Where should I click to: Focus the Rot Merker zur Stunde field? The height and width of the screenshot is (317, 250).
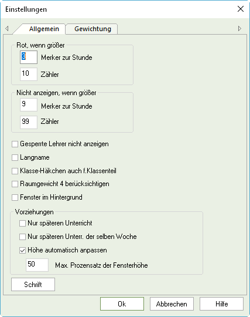[29, 57]
